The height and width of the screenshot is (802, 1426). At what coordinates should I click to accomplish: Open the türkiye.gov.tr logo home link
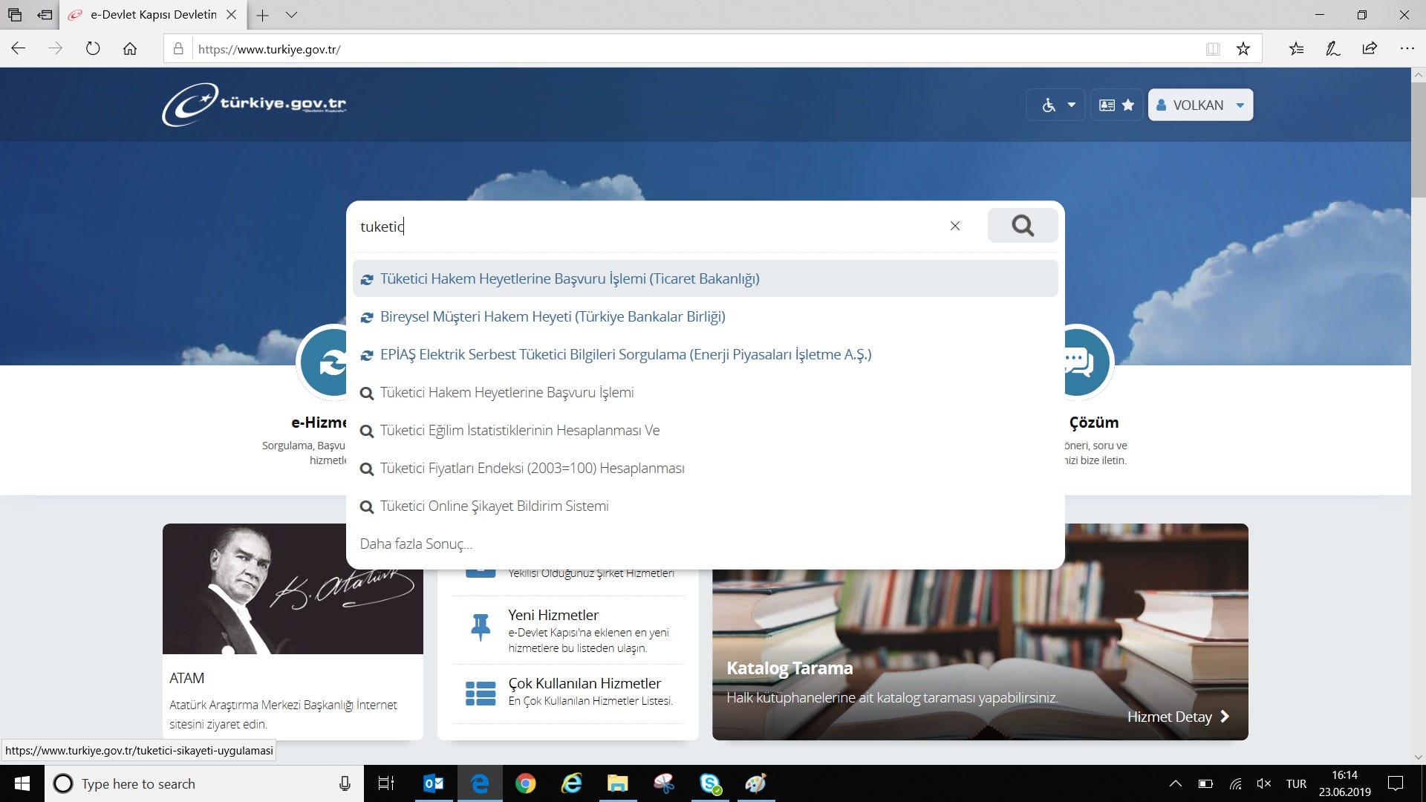(x=254, y=104)
